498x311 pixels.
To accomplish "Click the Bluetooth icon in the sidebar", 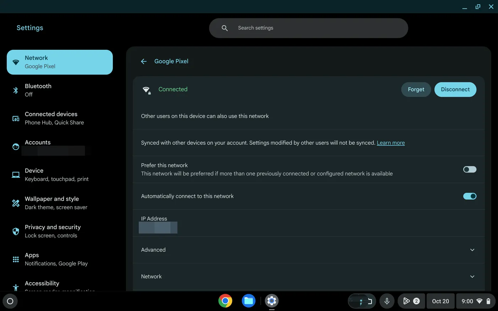I will (16, 90).
